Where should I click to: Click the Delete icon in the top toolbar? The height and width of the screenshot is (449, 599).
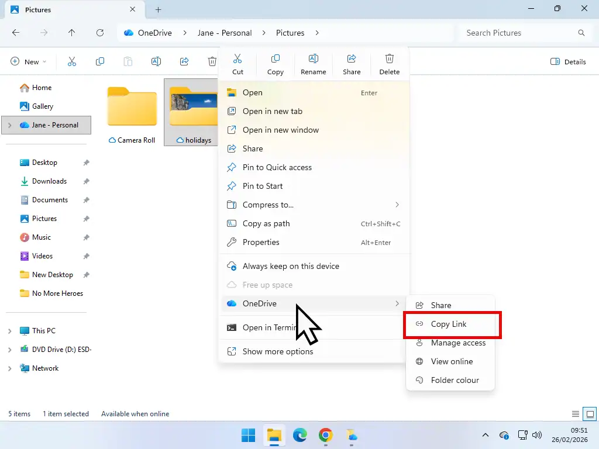389,61
